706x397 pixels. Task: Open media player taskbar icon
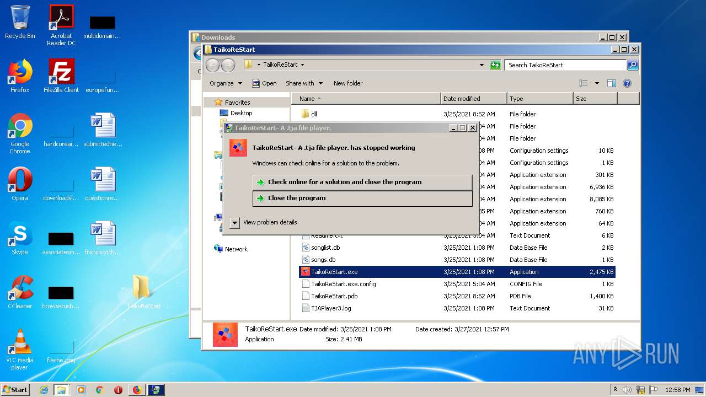point(81,390)
